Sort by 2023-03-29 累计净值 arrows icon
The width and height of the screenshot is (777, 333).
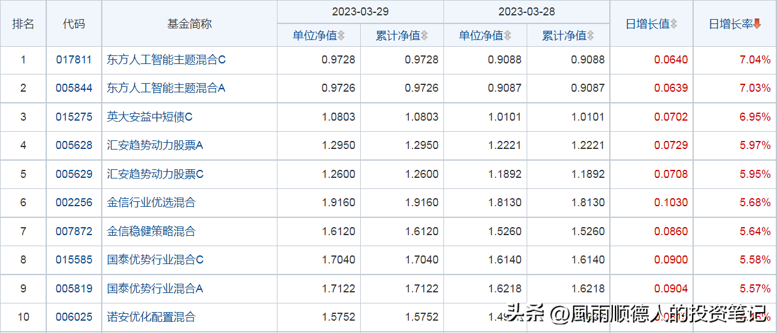(424, 36)
